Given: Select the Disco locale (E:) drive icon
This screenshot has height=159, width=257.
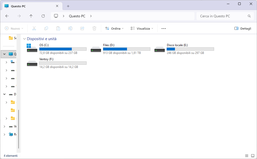Looking at the screenshot, I should (x=159, y=49).
